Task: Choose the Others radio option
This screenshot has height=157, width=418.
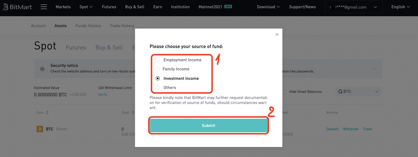Action: [x=158, y=88]
